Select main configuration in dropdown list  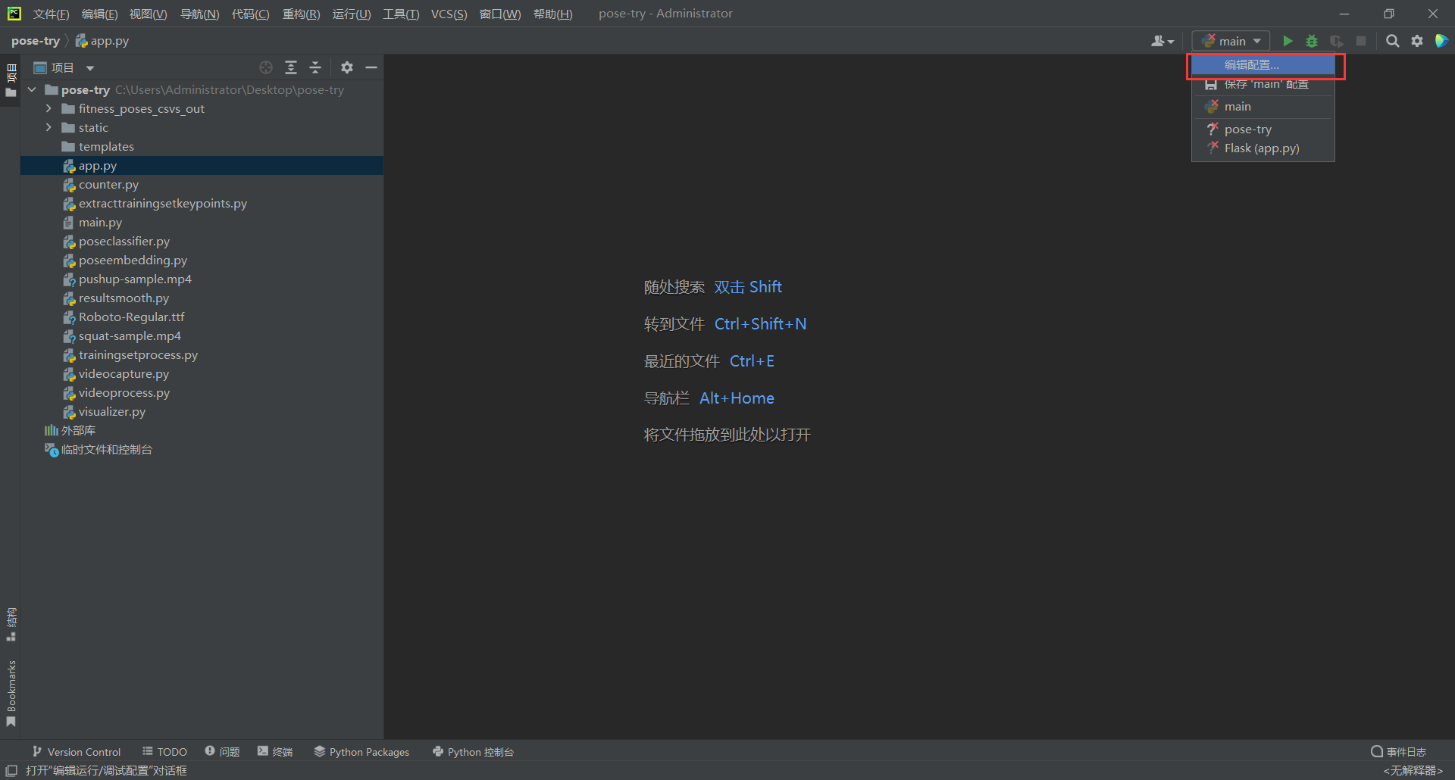pos(1263,107)
